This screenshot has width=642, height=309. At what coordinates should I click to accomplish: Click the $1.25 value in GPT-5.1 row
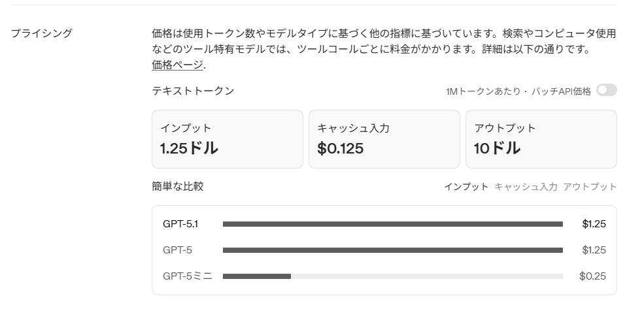point(594,224)
